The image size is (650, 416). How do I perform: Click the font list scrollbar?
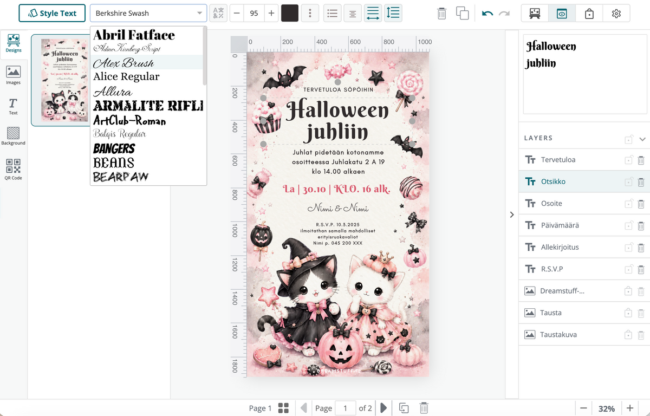(x=205, y=56)
